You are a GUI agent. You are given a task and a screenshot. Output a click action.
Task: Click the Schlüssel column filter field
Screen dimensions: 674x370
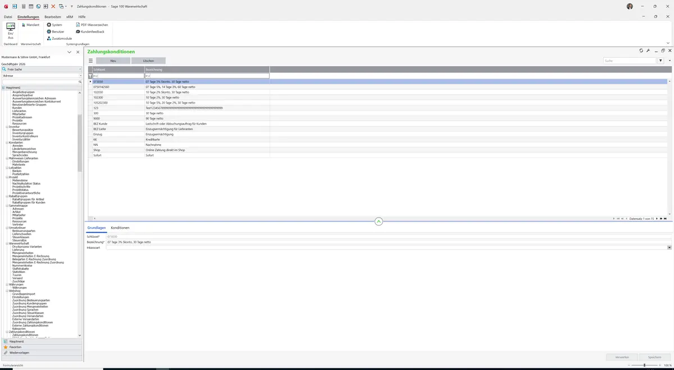[118, 76]
